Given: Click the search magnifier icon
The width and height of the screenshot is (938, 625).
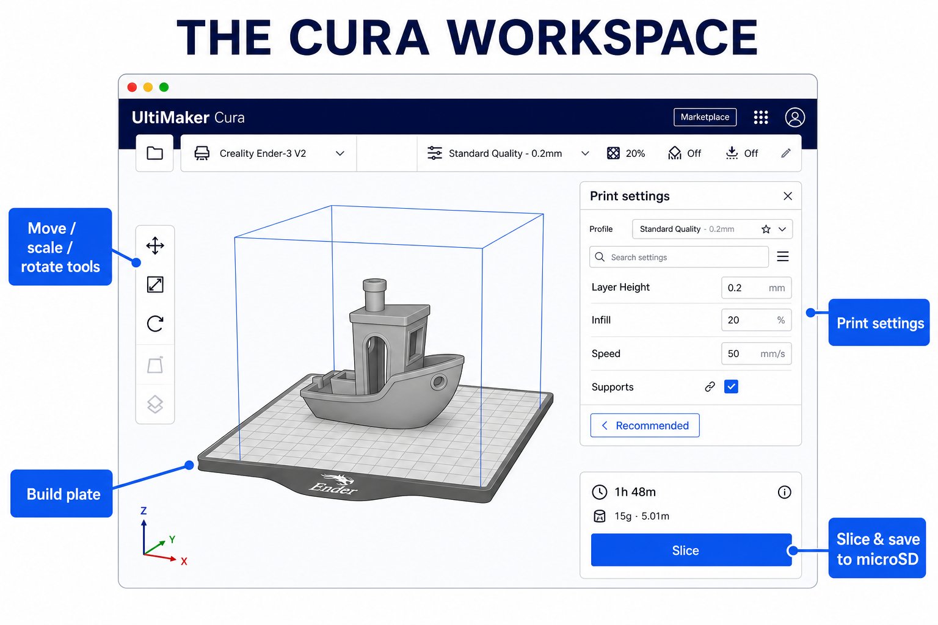Looking at the screenshot, I should (600, 257).
